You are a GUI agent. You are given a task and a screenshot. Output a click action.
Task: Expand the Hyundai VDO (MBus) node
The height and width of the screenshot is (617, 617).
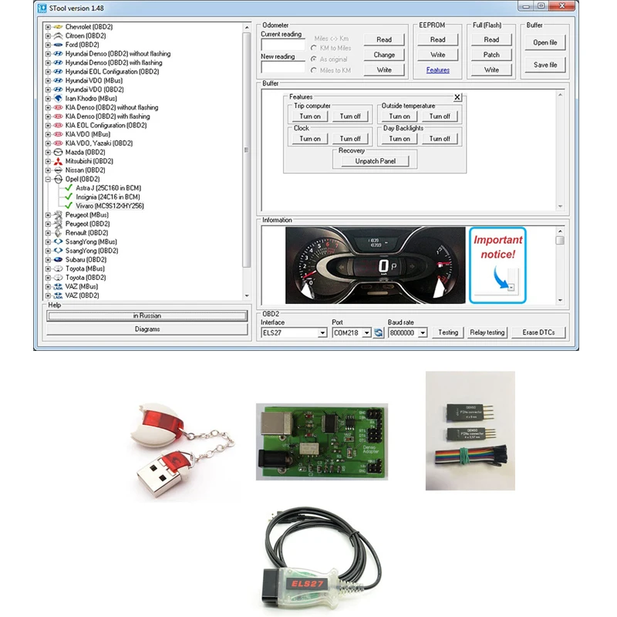48,81
